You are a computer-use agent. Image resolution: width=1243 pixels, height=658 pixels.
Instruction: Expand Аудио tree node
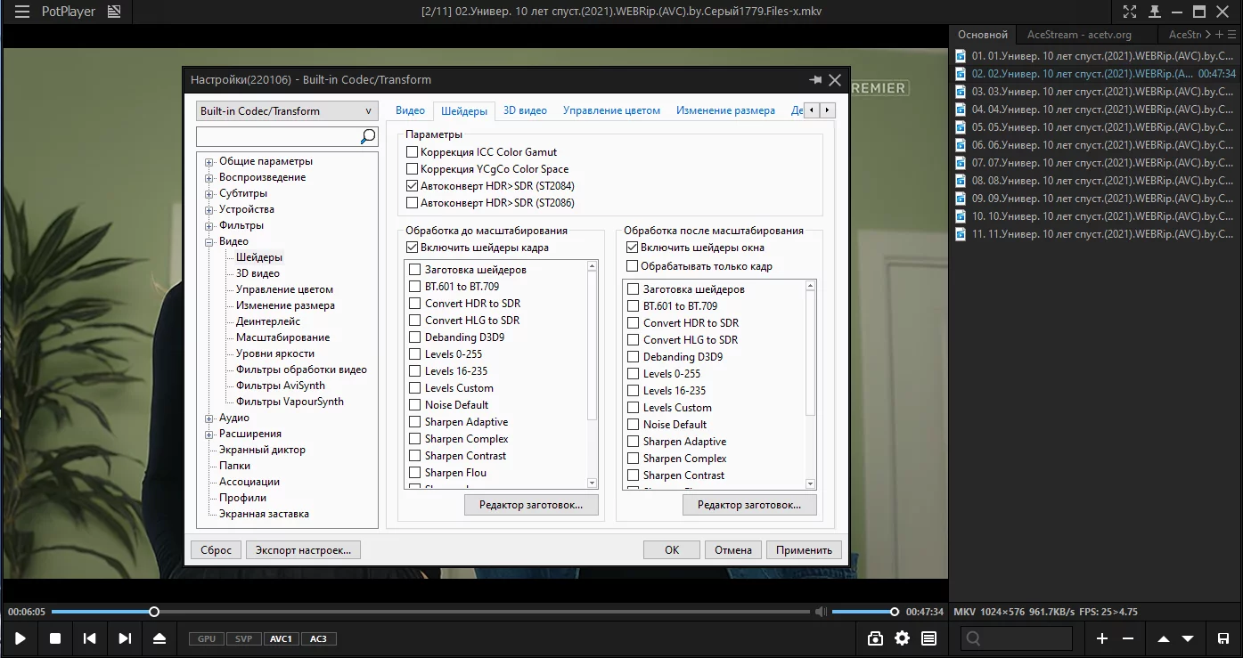209,418
